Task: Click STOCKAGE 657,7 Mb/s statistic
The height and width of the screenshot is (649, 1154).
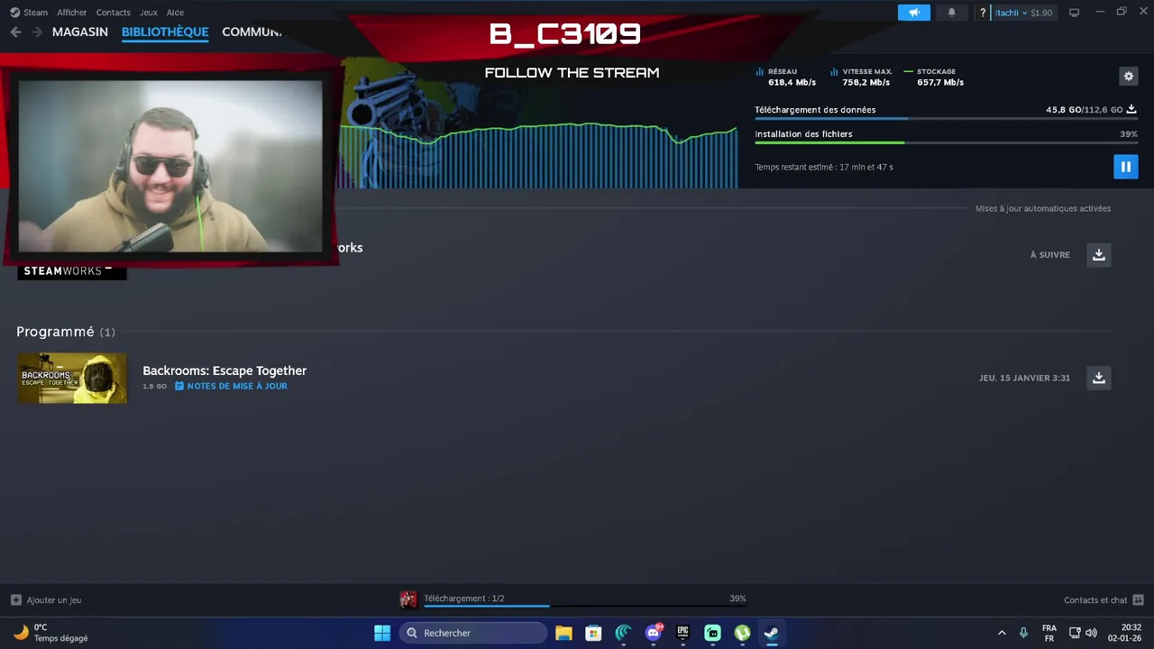Action: [x=934, y=77]
